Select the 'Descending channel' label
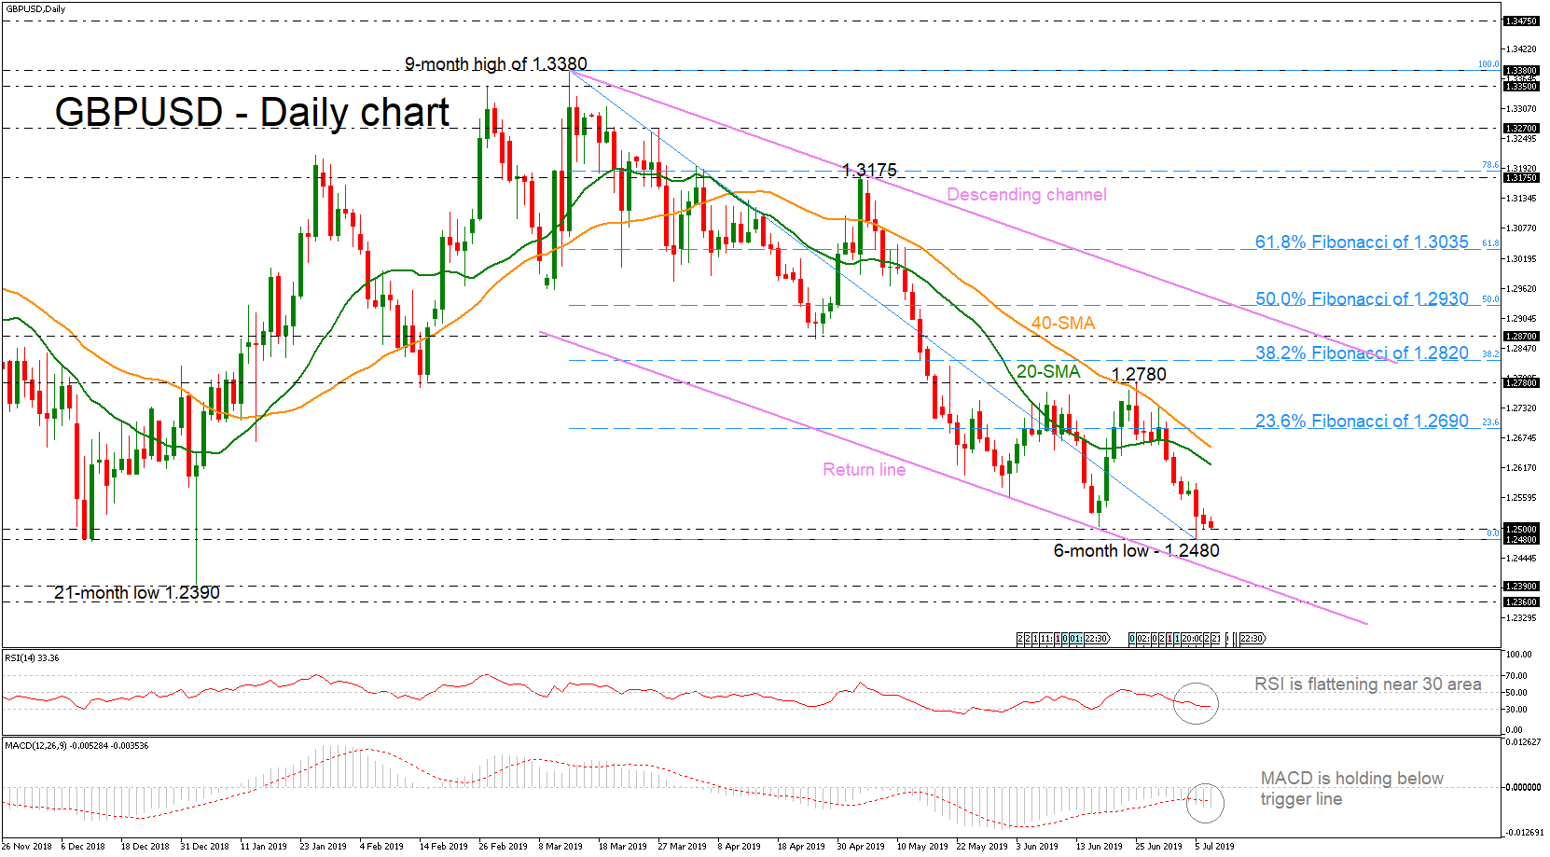 coord(1027,194)
